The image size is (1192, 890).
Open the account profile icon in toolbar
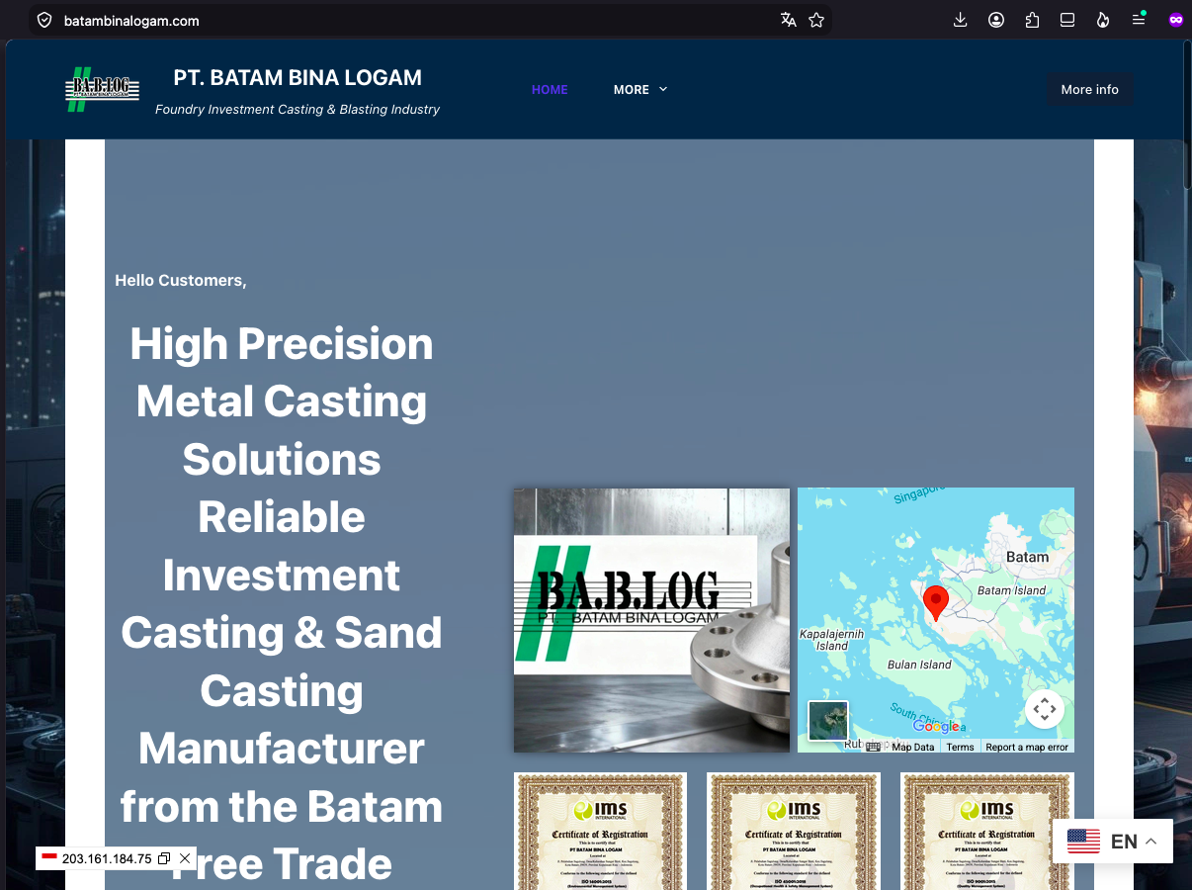pos(996,20)
